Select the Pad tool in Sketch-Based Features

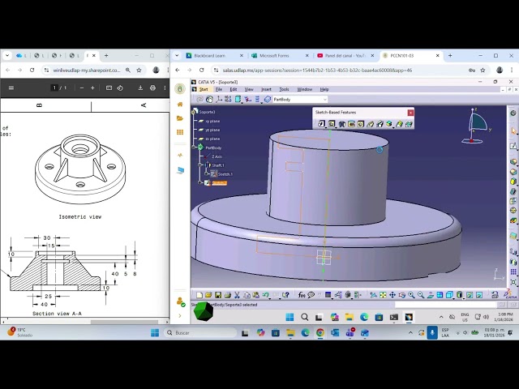tap(321, 124)
